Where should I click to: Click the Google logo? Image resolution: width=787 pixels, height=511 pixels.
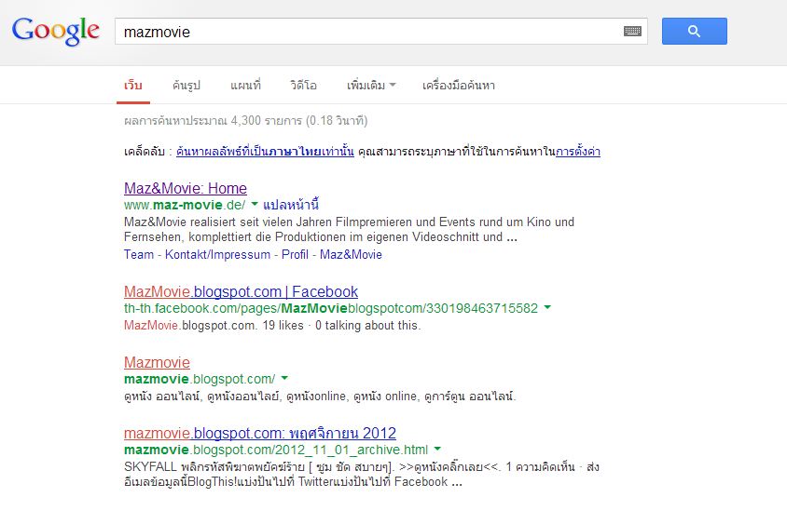pos(56,31)
